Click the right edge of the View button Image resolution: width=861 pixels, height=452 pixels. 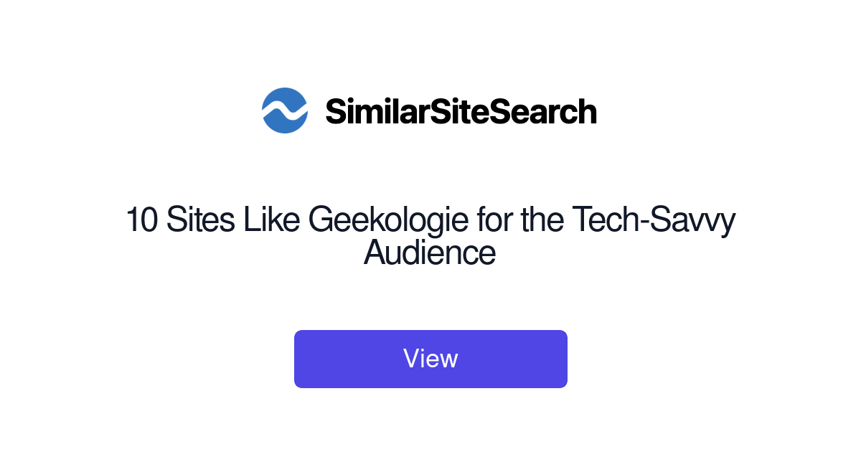click(563, 359)
